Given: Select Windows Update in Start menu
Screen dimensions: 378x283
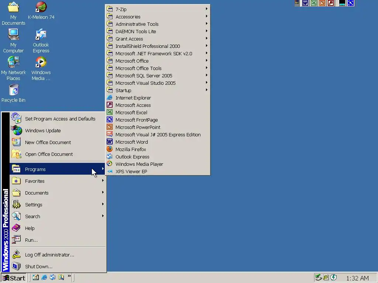Looking at the screenshot, I should [58, 130].
